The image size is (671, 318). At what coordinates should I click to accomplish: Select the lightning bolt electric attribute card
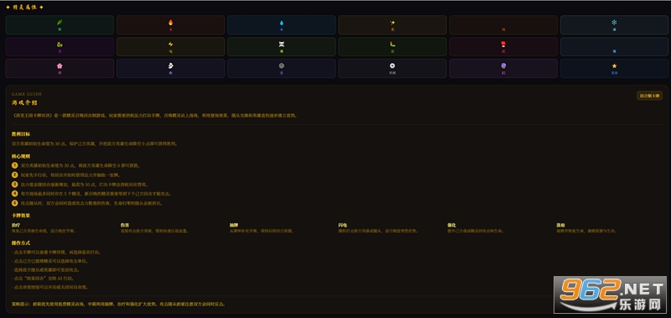[x=170, y=47]
